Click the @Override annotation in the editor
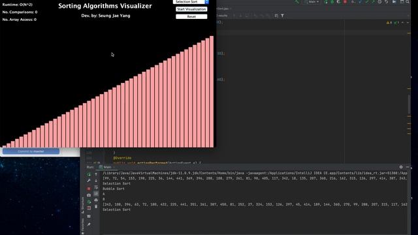418x235 pixels. [x=122, y=158]
